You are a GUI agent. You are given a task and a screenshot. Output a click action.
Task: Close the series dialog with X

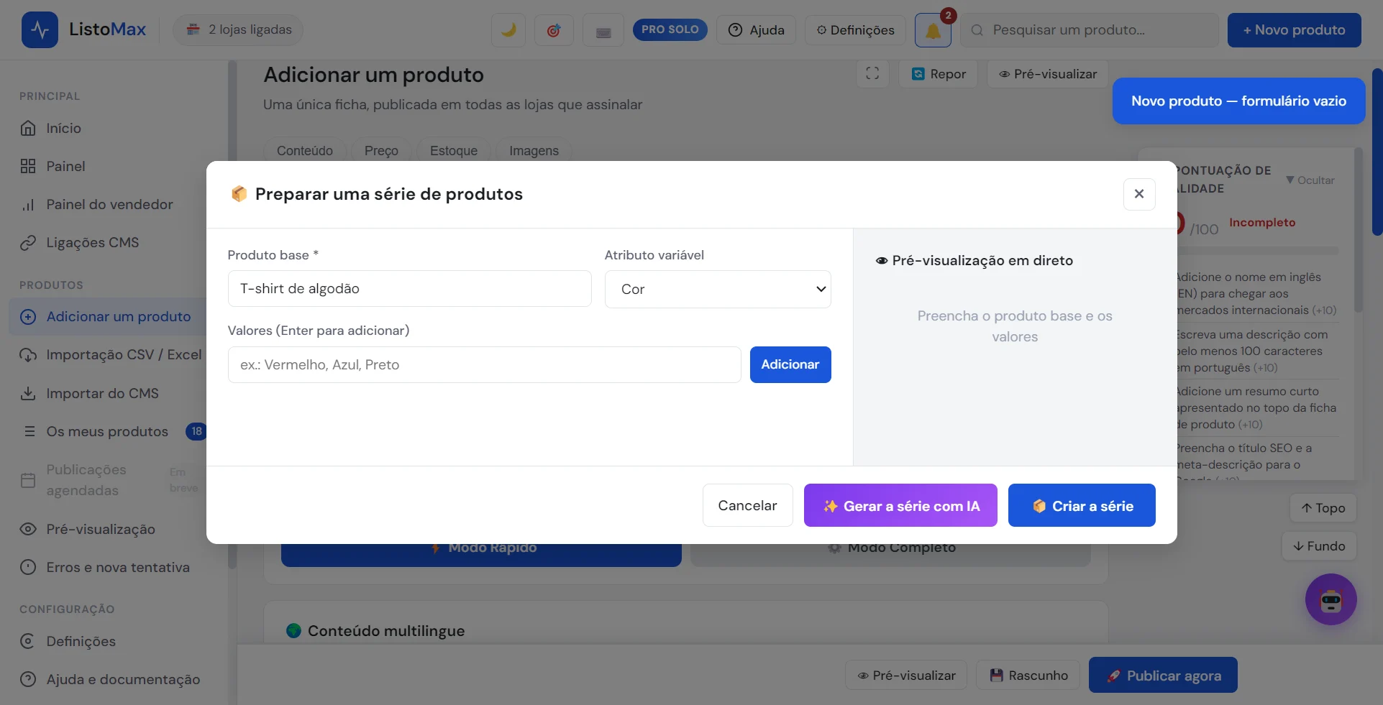(x=1139, y=194)
